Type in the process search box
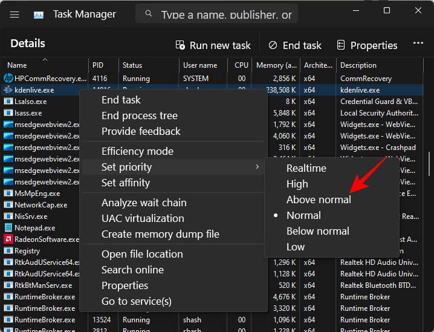This screenshot has width=434, height=332. pos(227,15)
